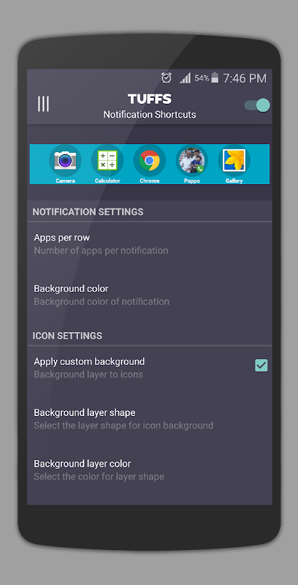The height and width of the screenshot is (585, 298).
Task: Open the three-bar menu icon
Action: pyautogui.click(x=43, y=104)
